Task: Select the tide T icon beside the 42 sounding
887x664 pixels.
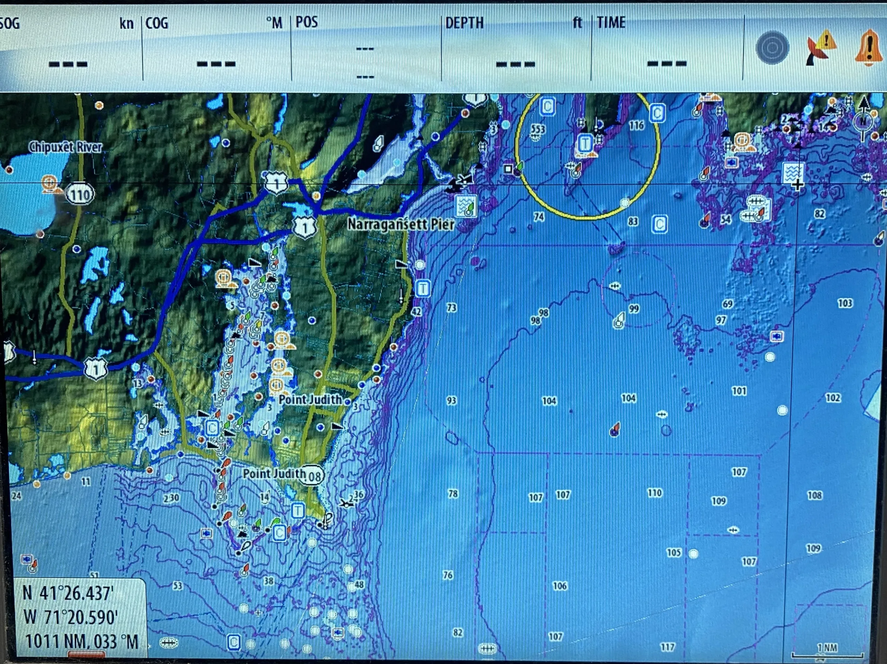Action: [423, 288]
